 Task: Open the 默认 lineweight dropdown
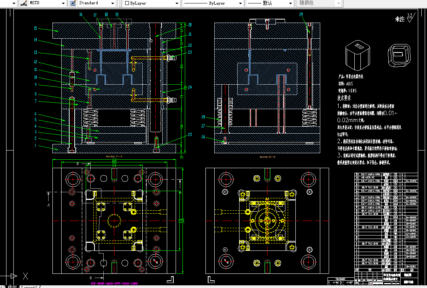pyautogui.click(x=290, y=3)
